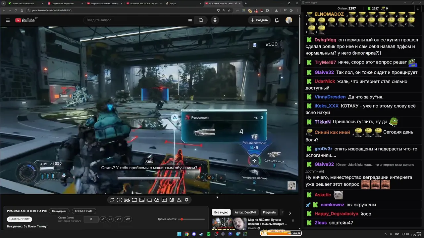
Task: Open a new browser tab with plus
Action: (245, 3)
